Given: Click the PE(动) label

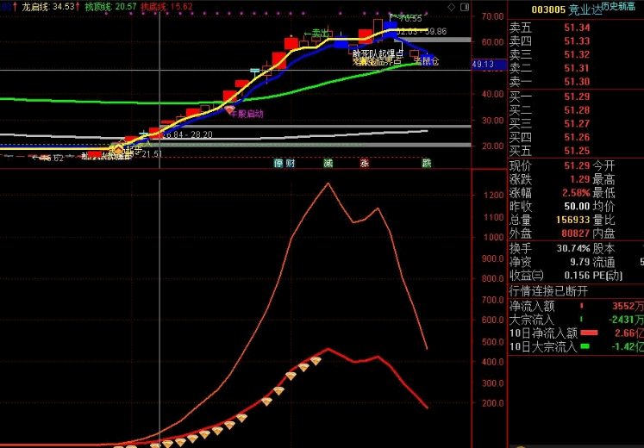Looking at the screenshot, I should 608,276.
